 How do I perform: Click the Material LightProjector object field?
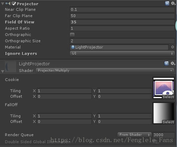119,47
